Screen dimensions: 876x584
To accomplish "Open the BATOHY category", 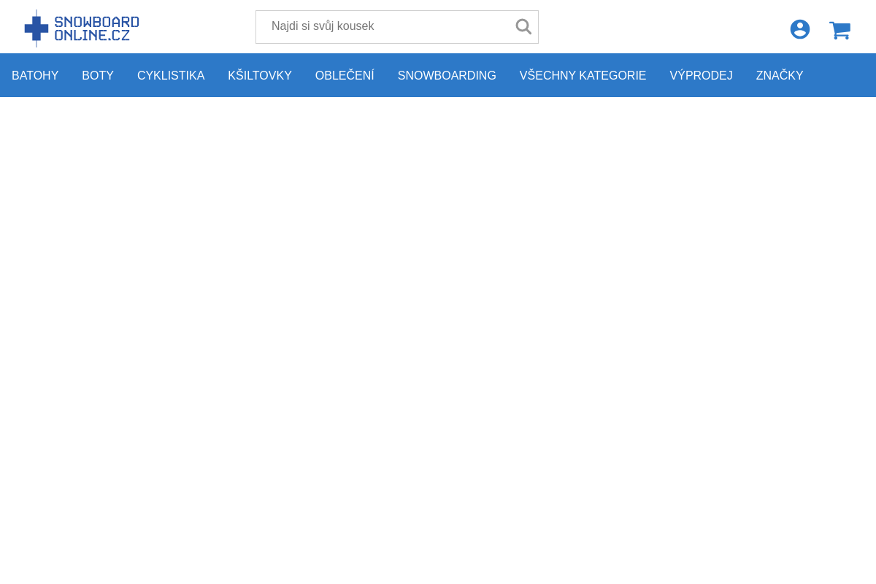I will (35, 75).
